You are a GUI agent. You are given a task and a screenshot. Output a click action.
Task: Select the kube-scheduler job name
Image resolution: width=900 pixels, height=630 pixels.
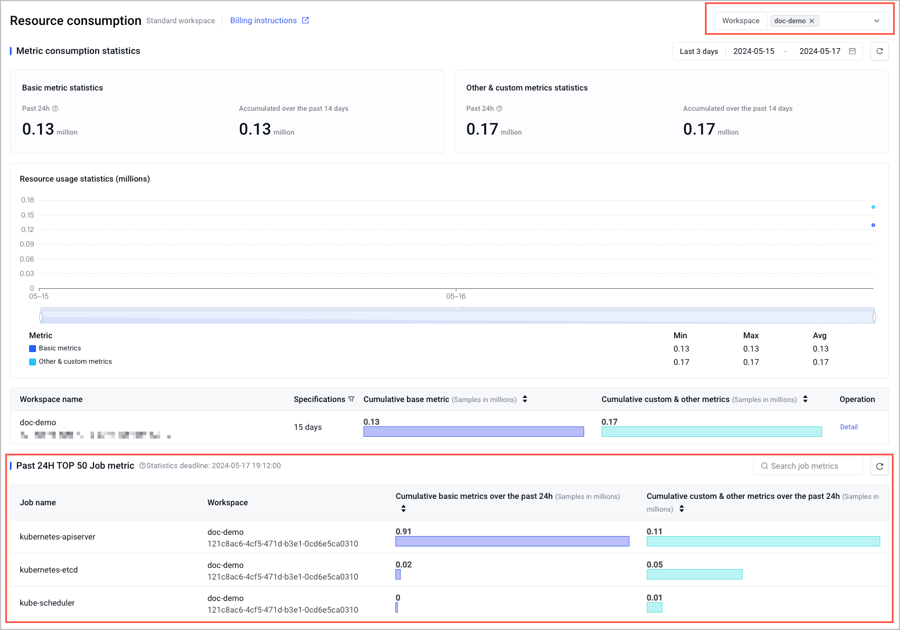(47, 603)
